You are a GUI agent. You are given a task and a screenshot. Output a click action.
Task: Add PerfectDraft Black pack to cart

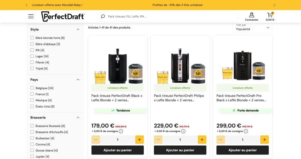click(x=117, y=150)
